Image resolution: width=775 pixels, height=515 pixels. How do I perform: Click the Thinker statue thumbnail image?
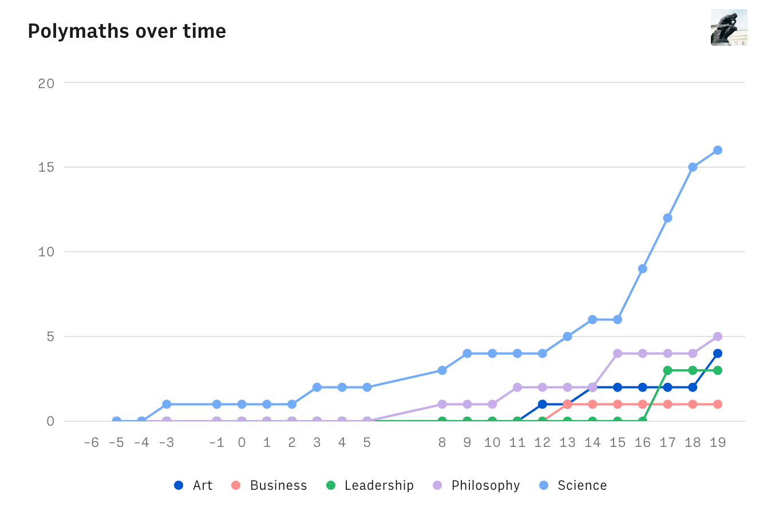tap(729, 27)
